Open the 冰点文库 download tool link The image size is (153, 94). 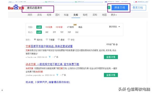pyautogui.click(x=52, y=64)
